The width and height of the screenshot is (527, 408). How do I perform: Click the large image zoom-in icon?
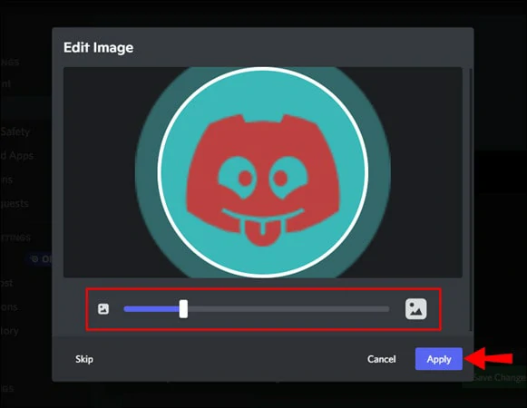click(x=416, y=309)
